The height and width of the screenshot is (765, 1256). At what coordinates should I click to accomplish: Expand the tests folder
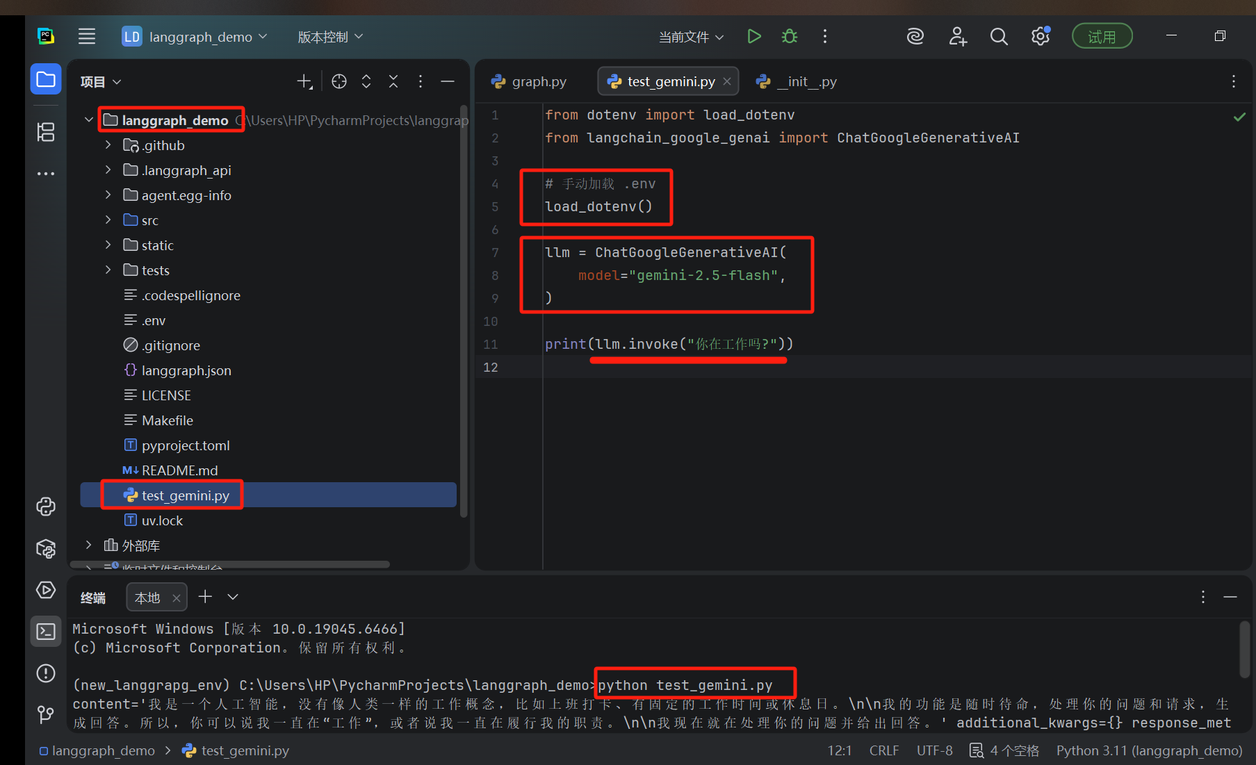[108, 270]
